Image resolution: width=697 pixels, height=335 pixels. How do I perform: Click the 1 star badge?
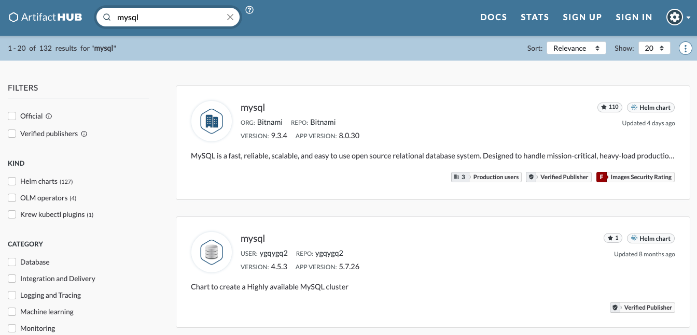[613, 238]
